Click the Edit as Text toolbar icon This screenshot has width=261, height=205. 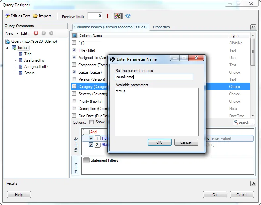7,16
